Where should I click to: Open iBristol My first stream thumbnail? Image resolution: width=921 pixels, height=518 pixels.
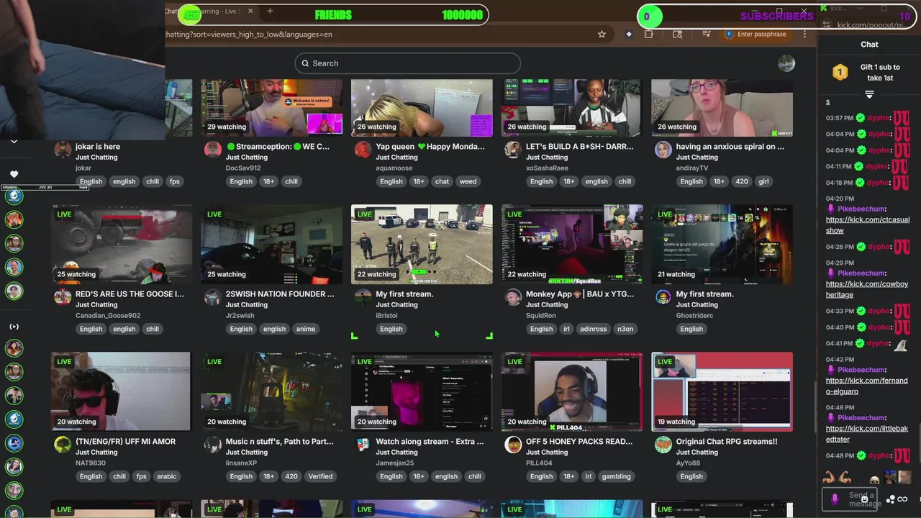coord(422,244)
